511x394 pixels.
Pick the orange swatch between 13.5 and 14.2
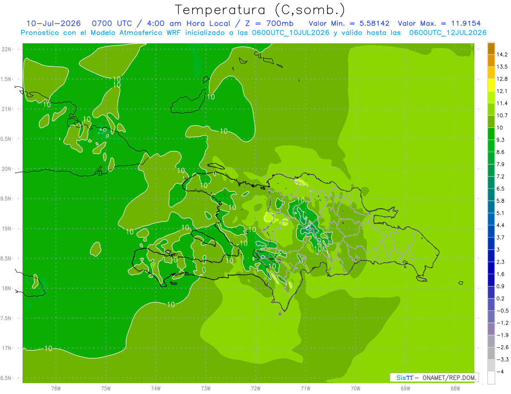tap(491, 61)
